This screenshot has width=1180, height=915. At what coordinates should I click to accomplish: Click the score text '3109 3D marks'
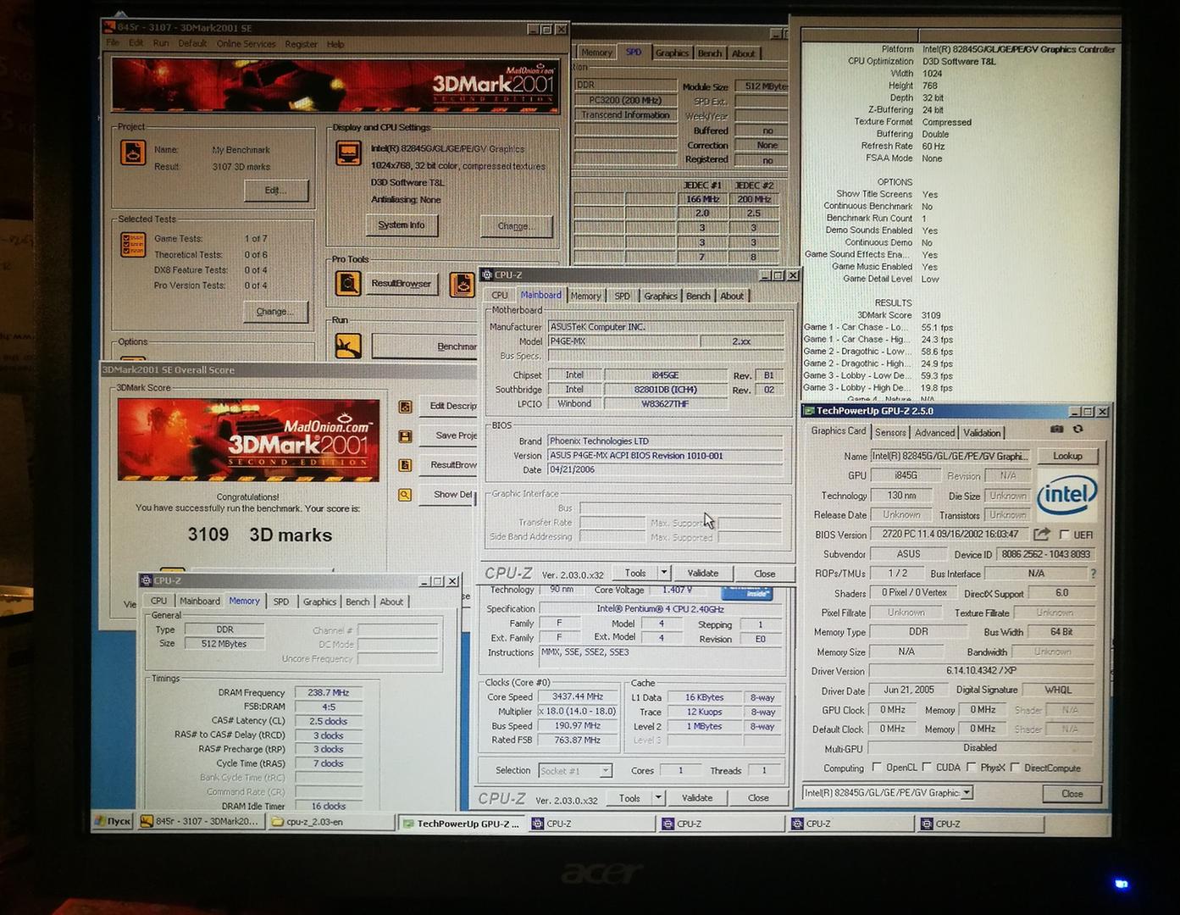pyautogui.click(x=260, y=535)
